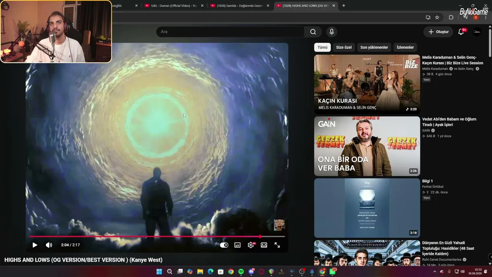Open the Kaçın Kurası video thumbnail
This screenshot has width=492, height=277.
tap(367, 84)
